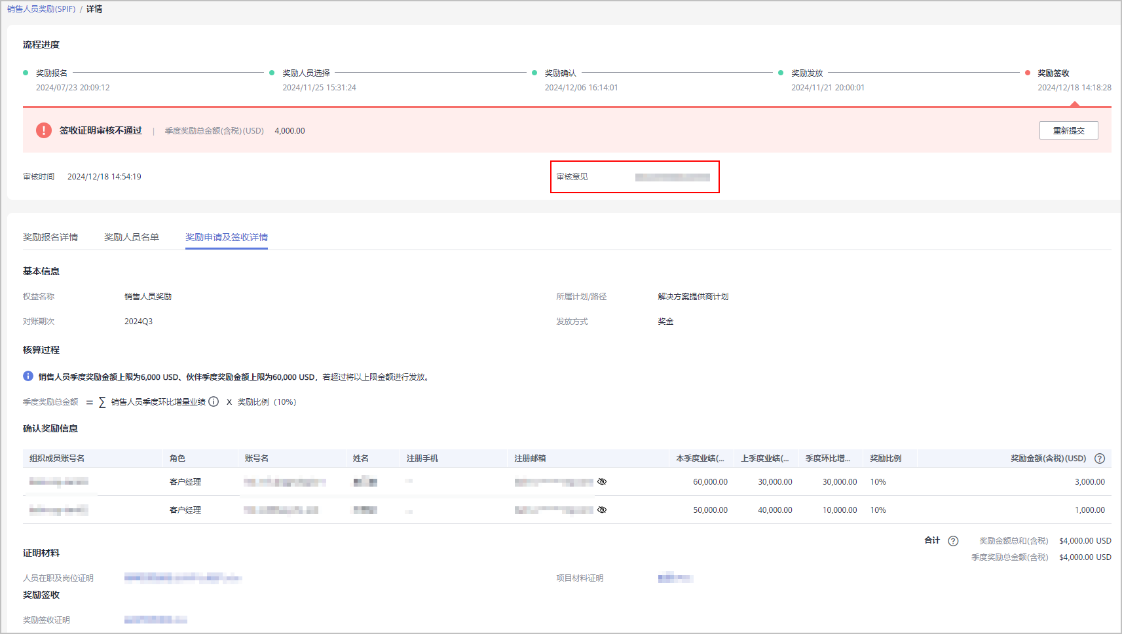Screen dimensions: 1122x634
Task: Click the red error alert icon
Action: click(44, 130)
